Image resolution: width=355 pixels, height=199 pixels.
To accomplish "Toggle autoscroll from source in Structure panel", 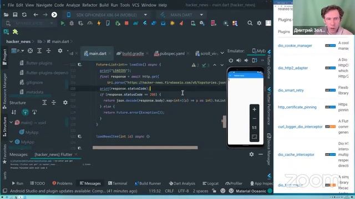I will pyautogui.click(x=34, y=112).
